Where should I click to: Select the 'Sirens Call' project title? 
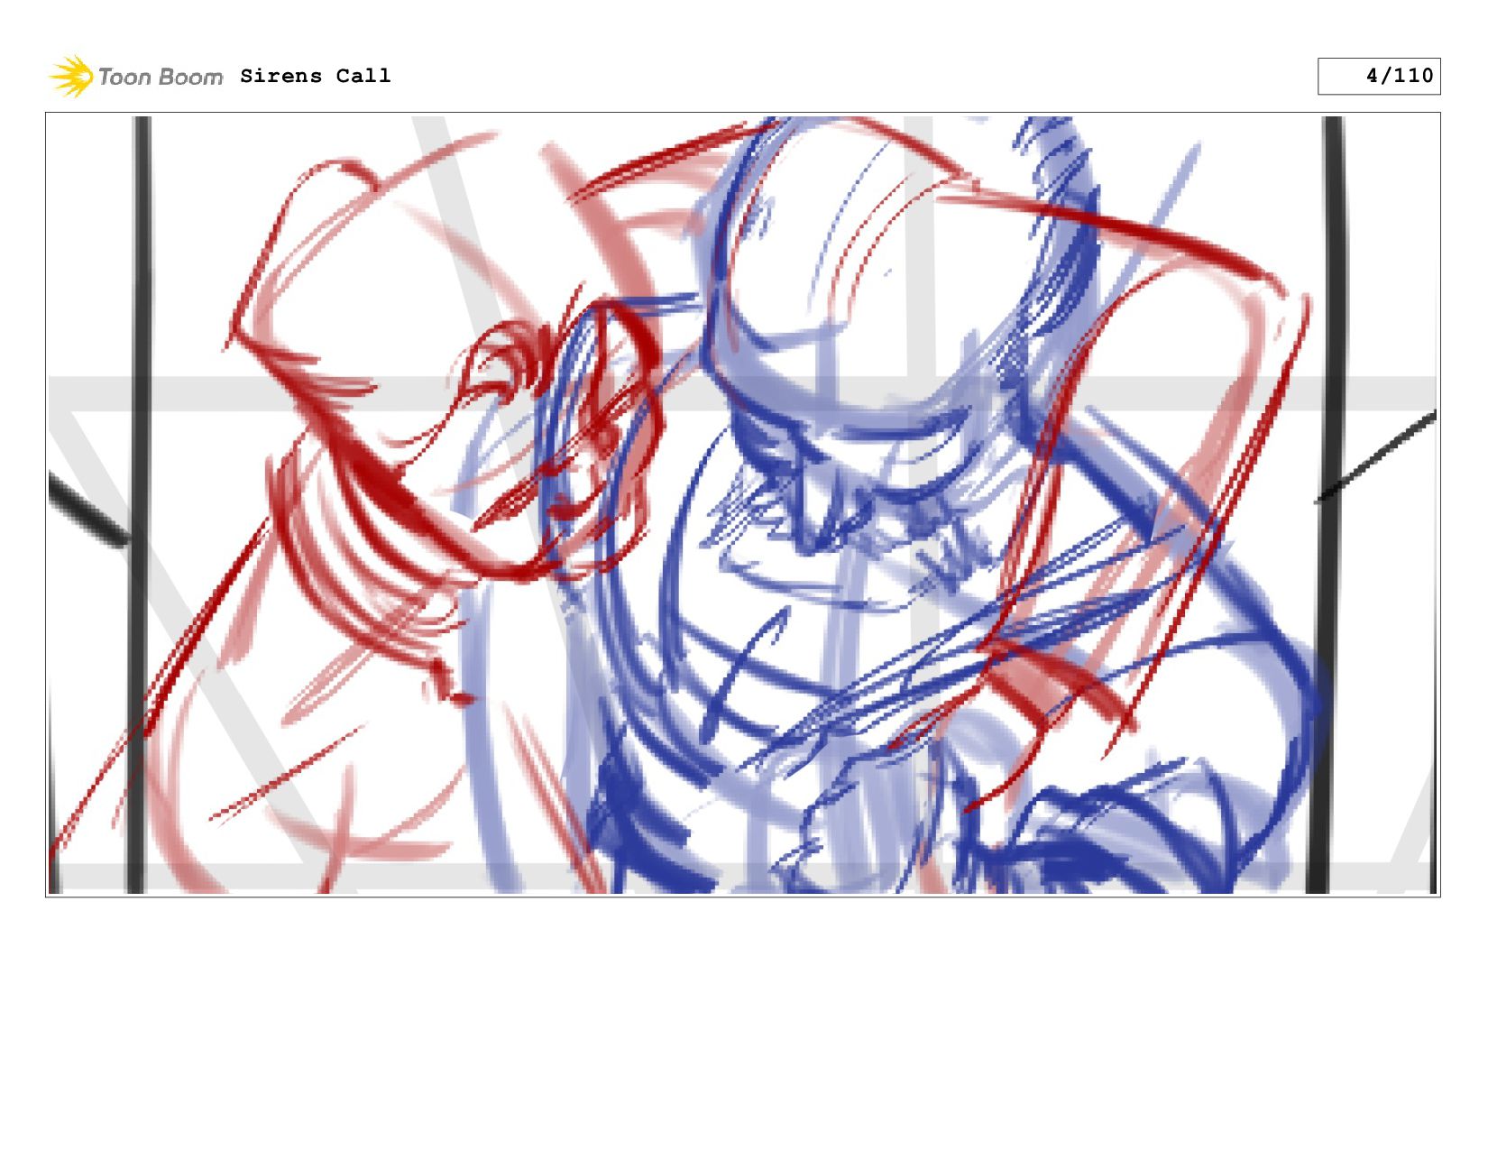pyautogui.click(x=316, y=76)
